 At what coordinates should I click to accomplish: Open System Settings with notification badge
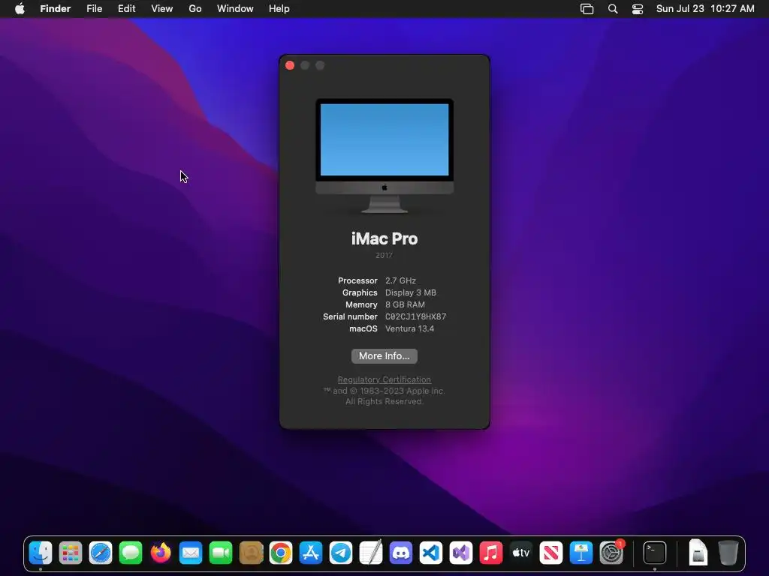click(x=611, y=553)
